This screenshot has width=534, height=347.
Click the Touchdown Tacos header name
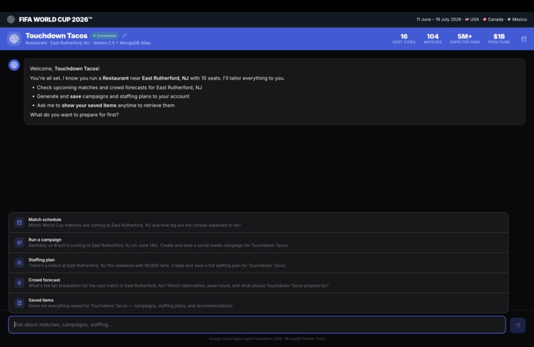[x=56, y=35]
